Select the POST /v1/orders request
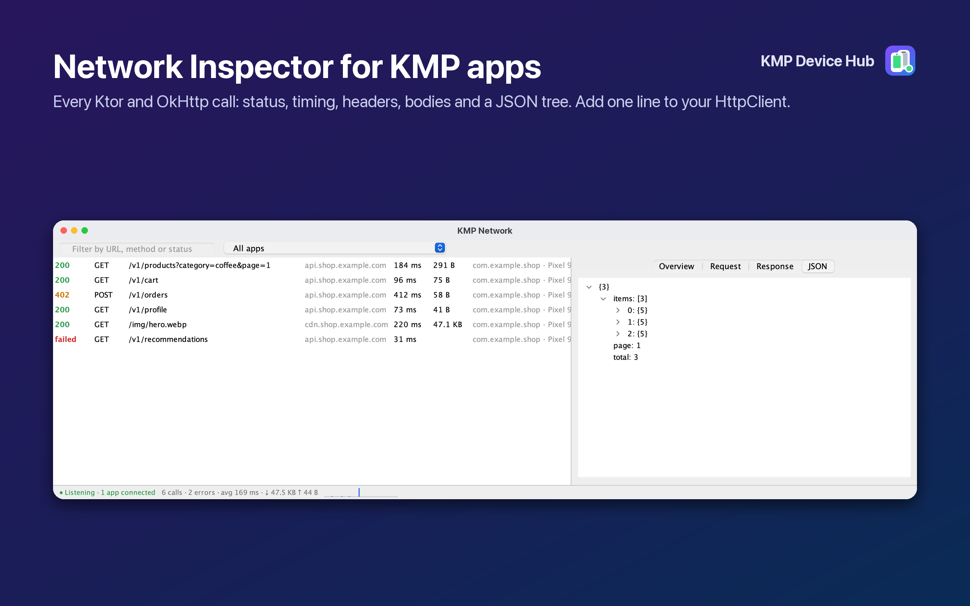 click(x=312, y=295)
